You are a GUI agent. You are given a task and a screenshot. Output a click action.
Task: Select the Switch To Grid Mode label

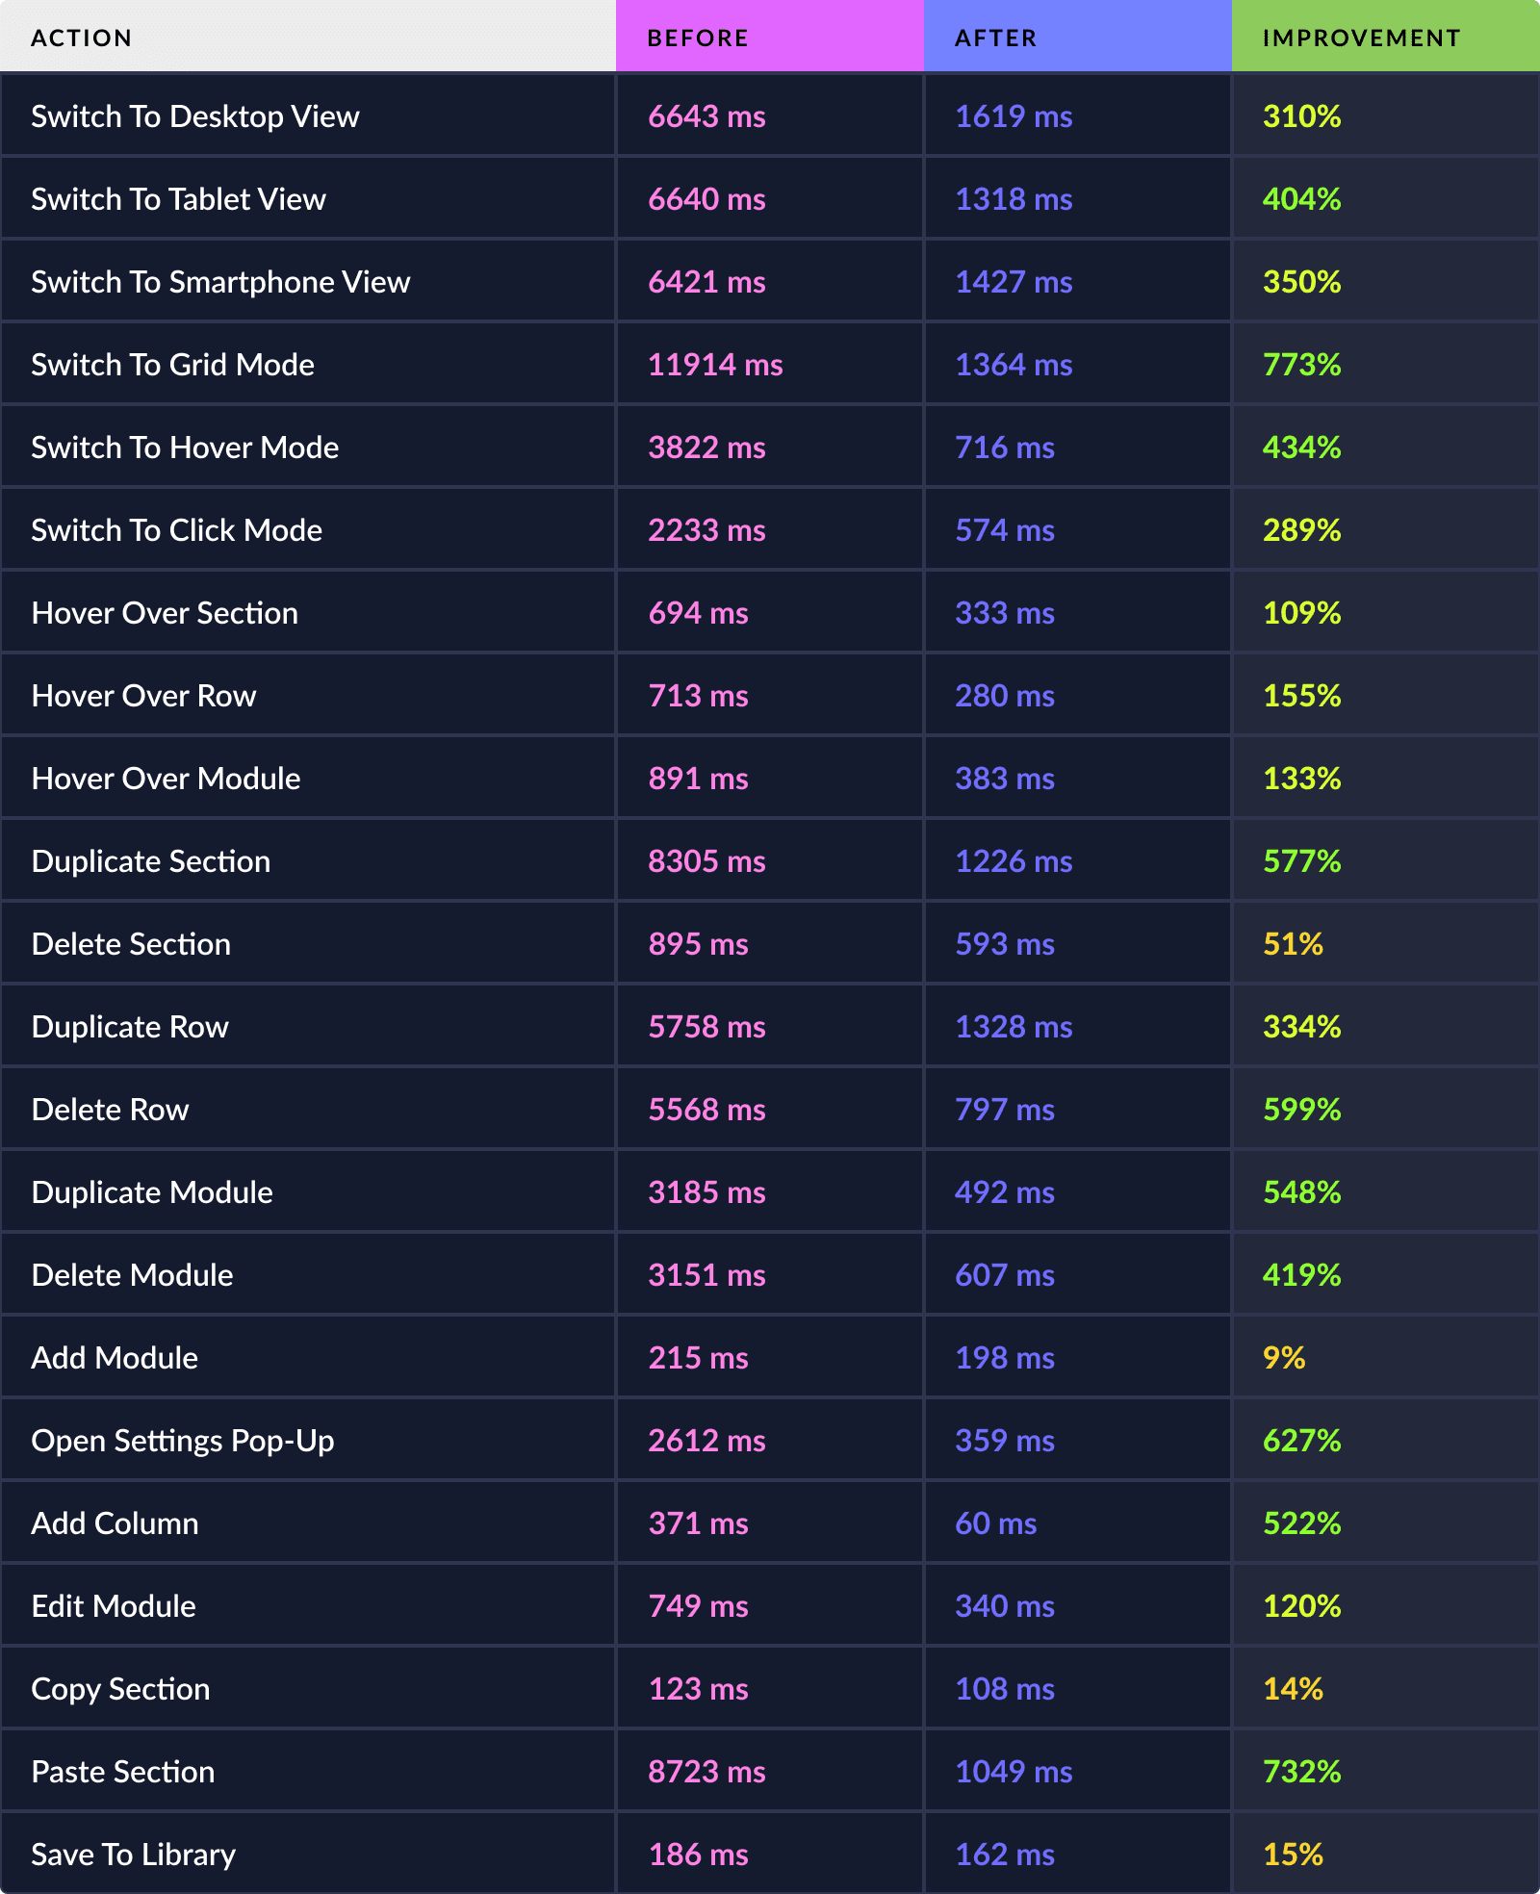(173, 365)
